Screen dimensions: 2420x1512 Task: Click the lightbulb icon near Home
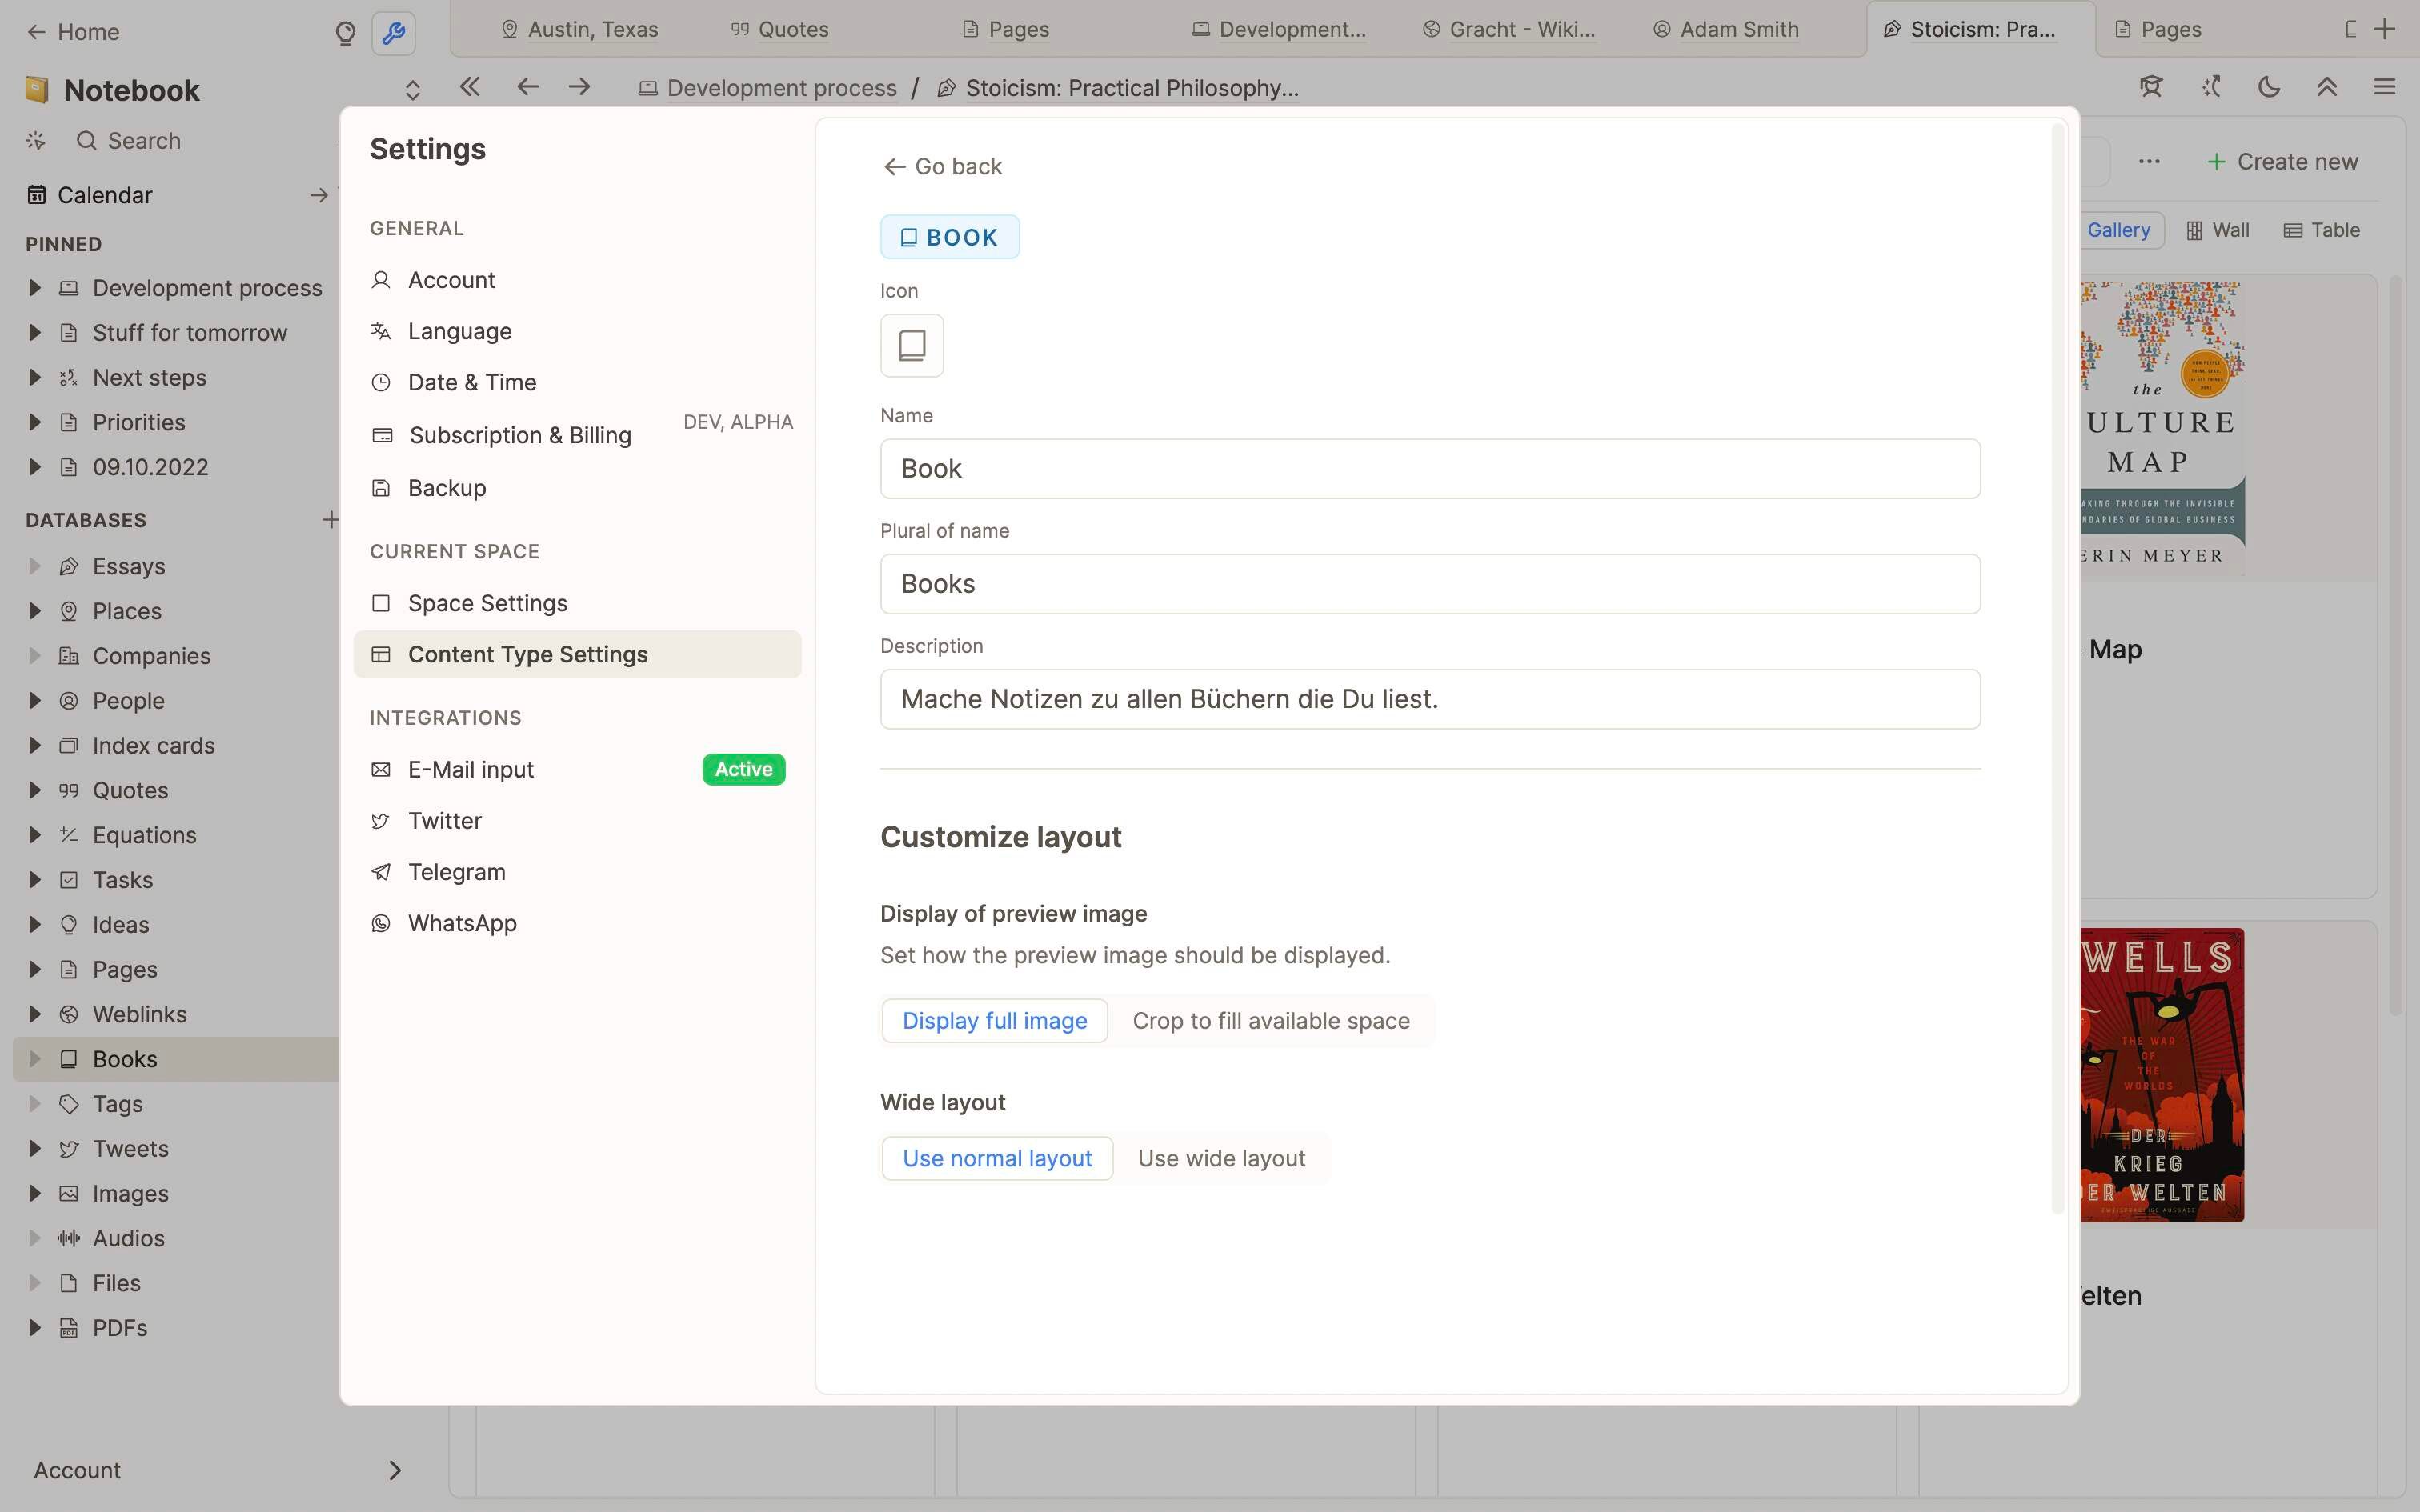tap(345, 32)
